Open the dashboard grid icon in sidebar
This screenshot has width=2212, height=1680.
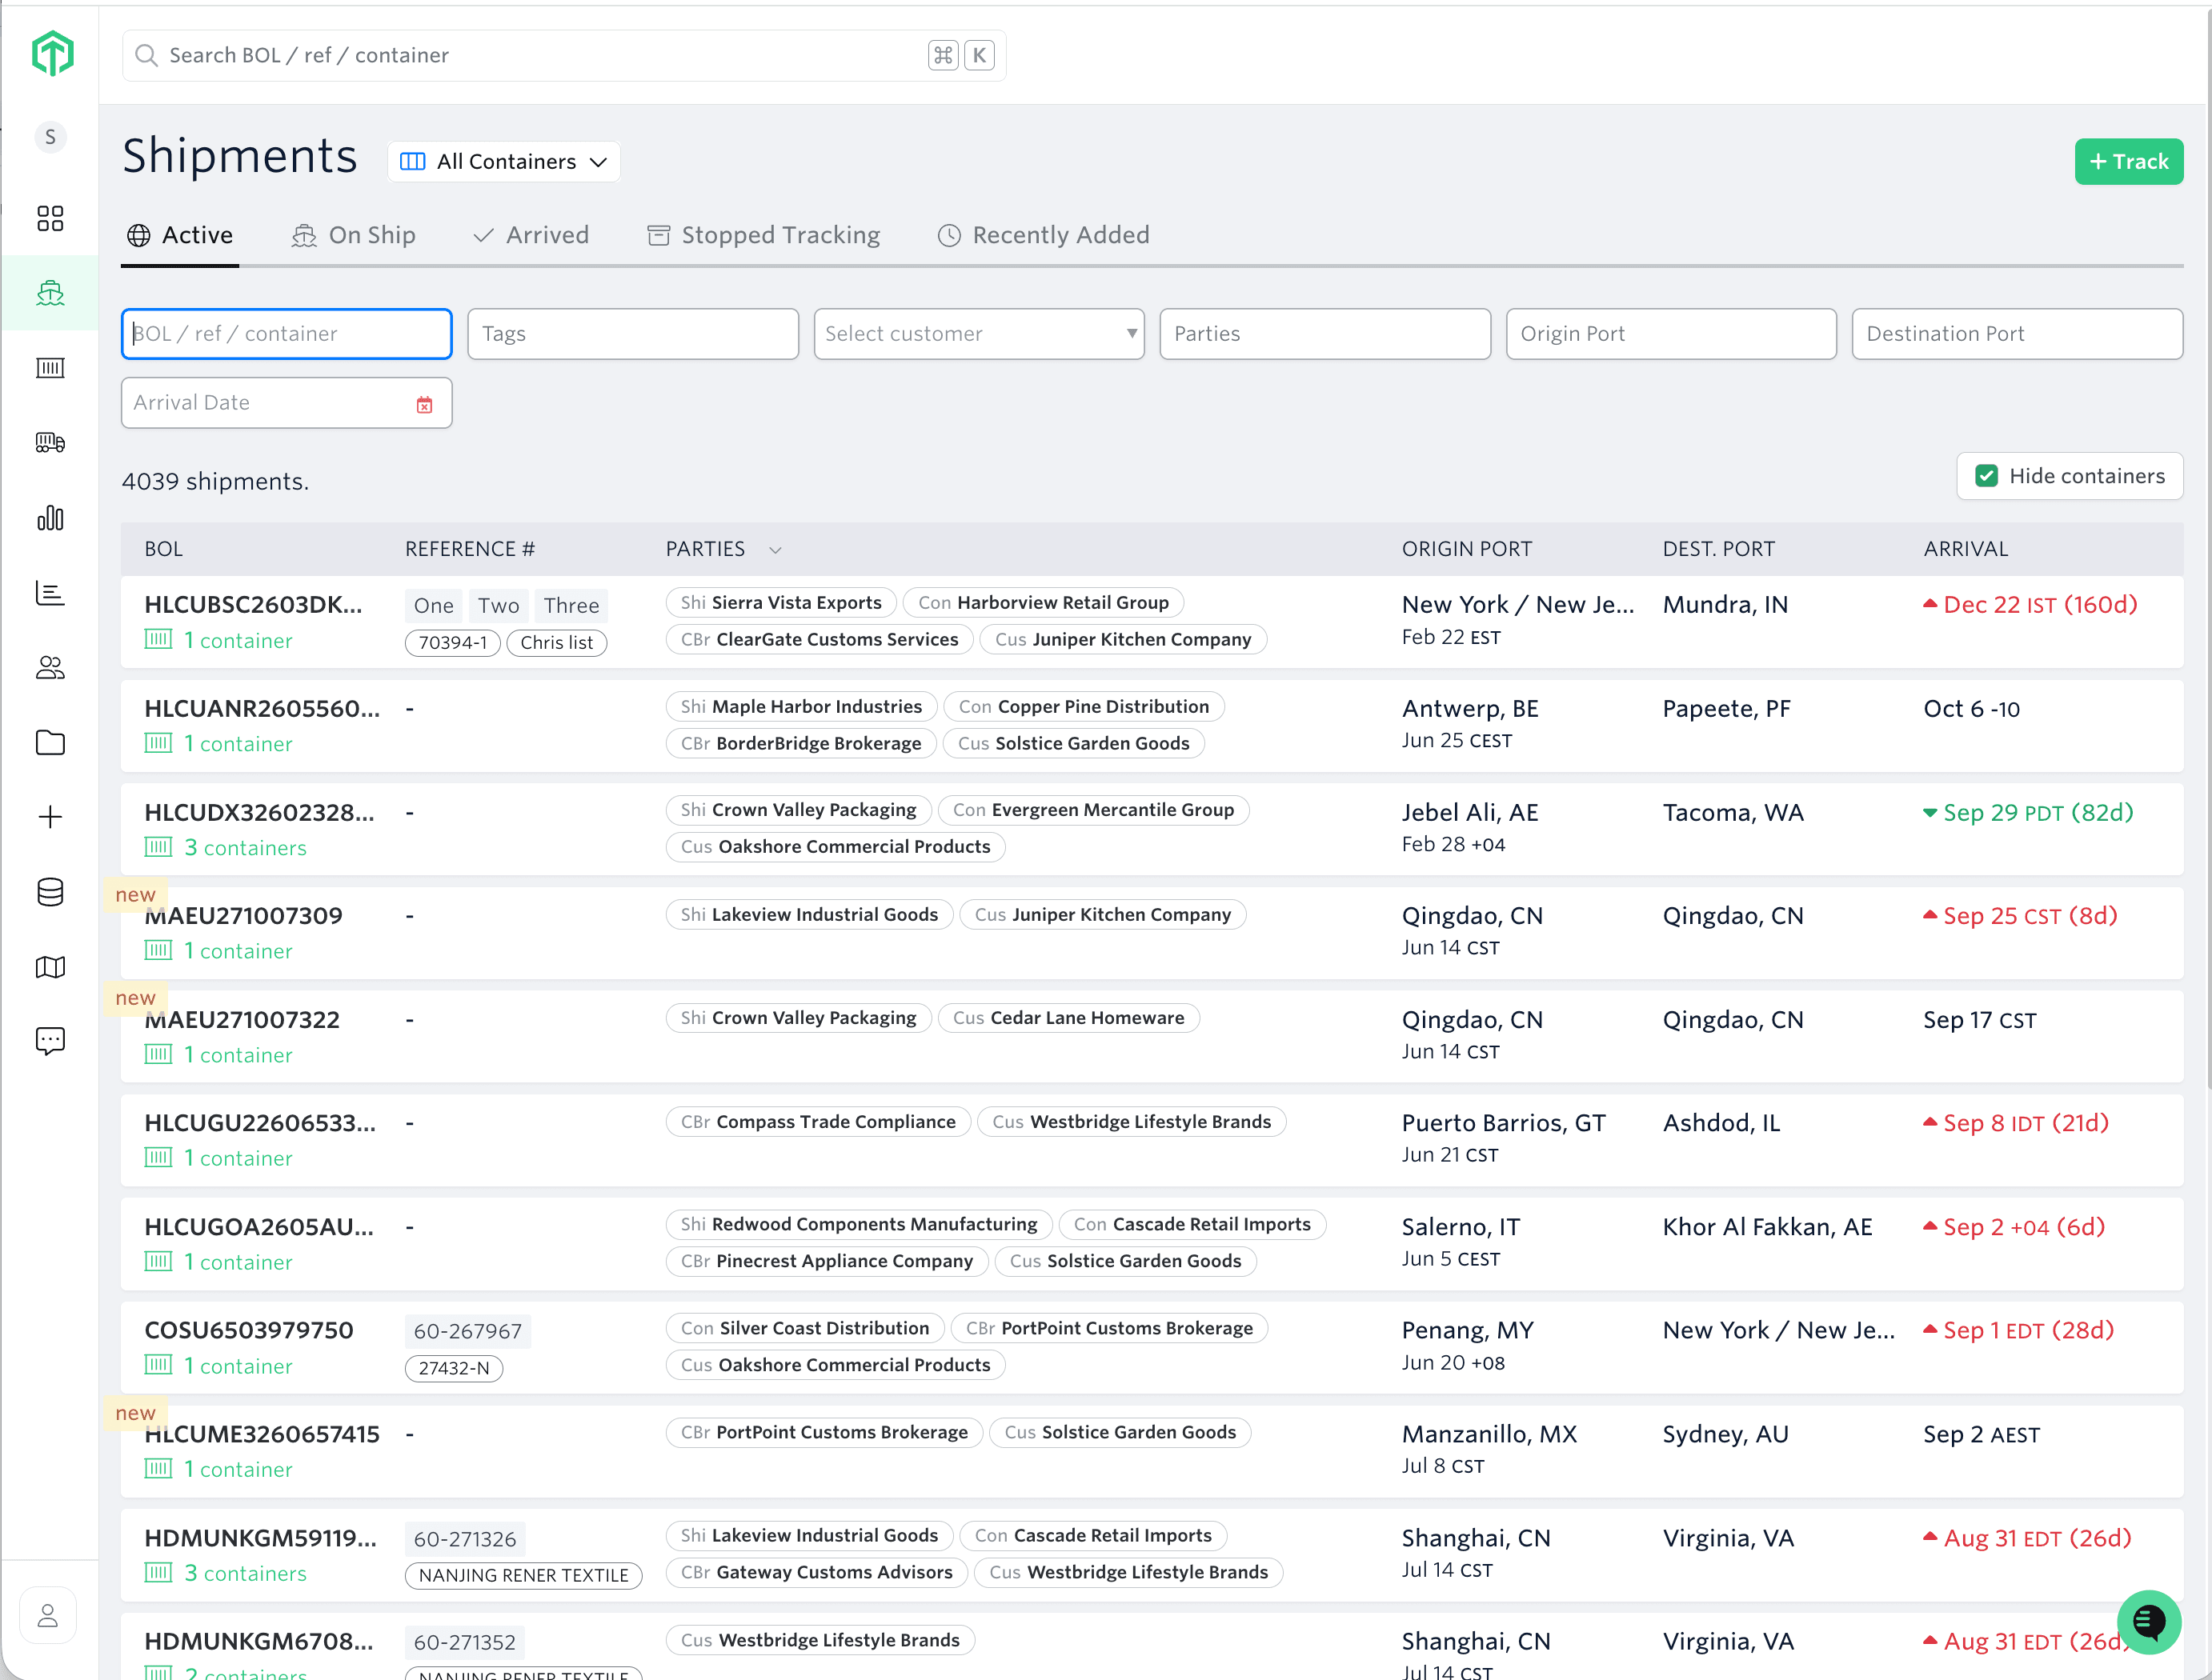[x=50, y=218]
